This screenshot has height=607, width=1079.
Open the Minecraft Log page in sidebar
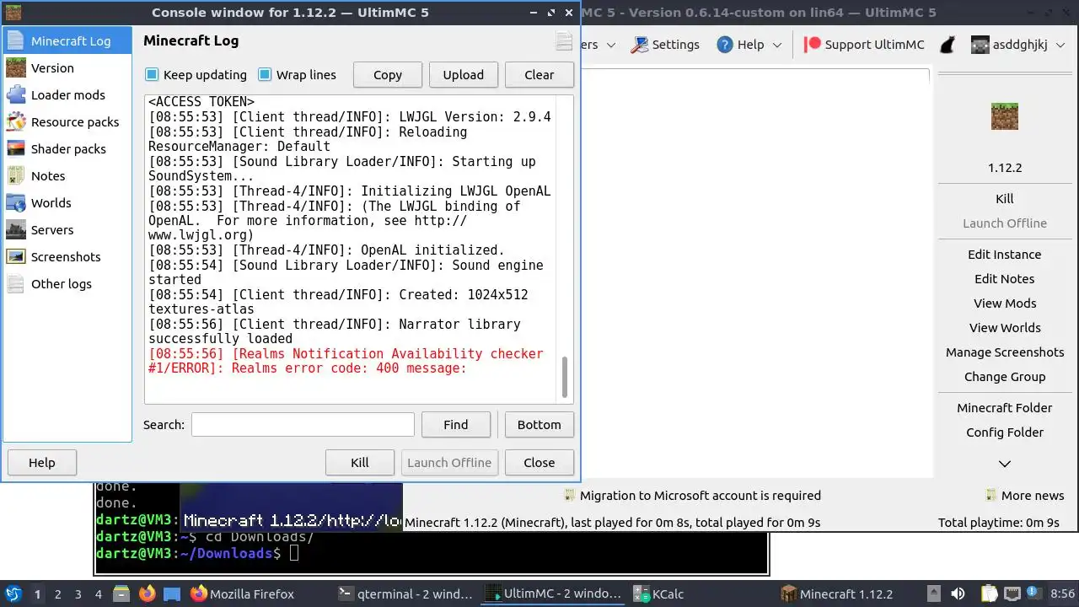(67, 40)
